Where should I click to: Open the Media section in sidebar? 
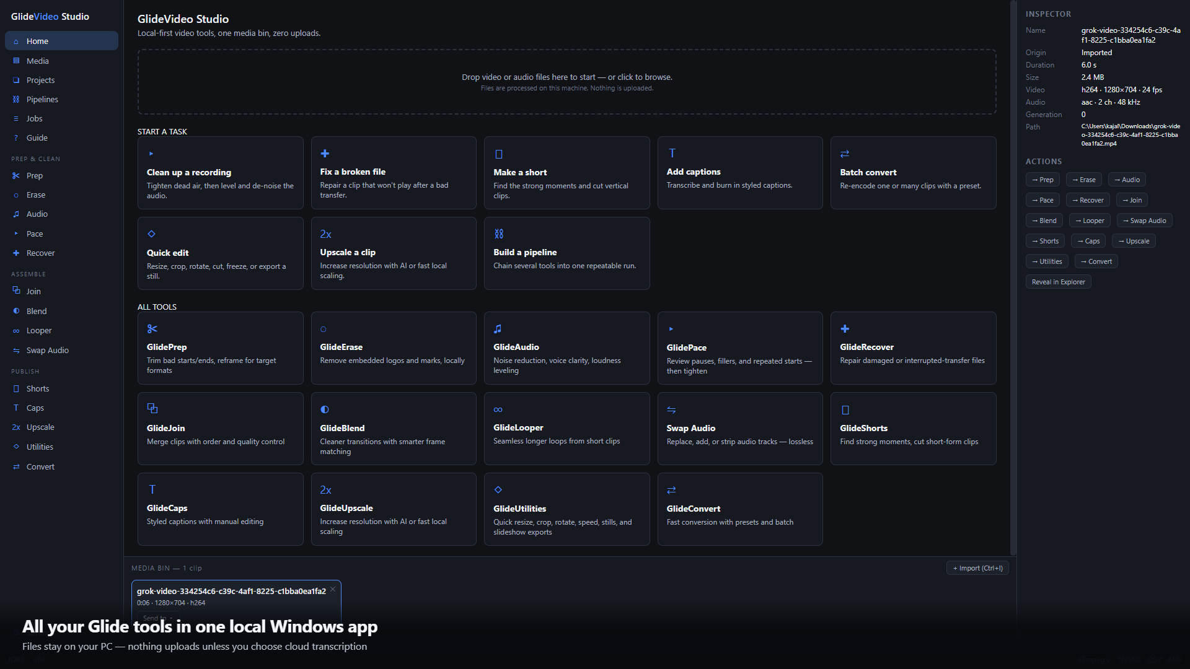coord(61,61)
